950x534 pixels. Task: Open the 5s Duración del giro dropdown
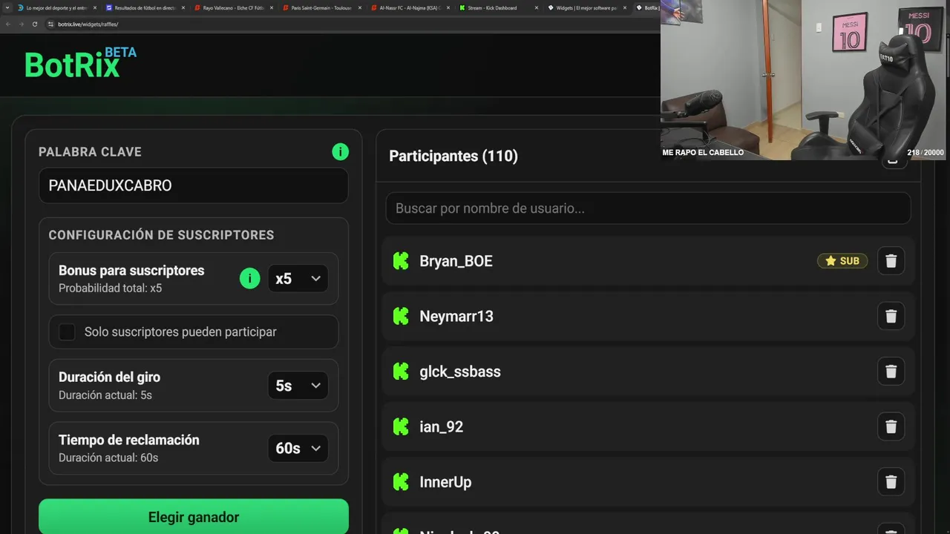click(x=298, y=386)
